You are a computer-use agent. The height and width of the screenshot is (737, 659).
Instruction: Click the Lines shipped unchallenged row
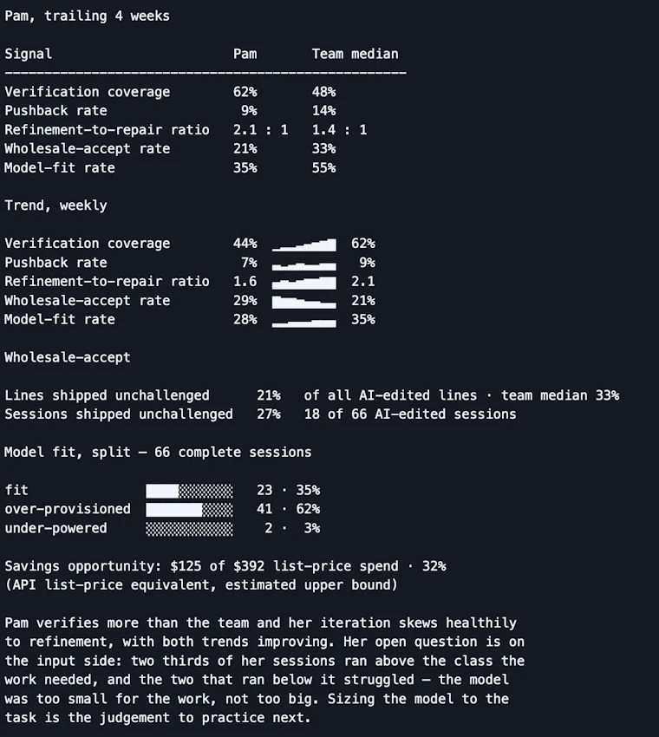(311, 395)
